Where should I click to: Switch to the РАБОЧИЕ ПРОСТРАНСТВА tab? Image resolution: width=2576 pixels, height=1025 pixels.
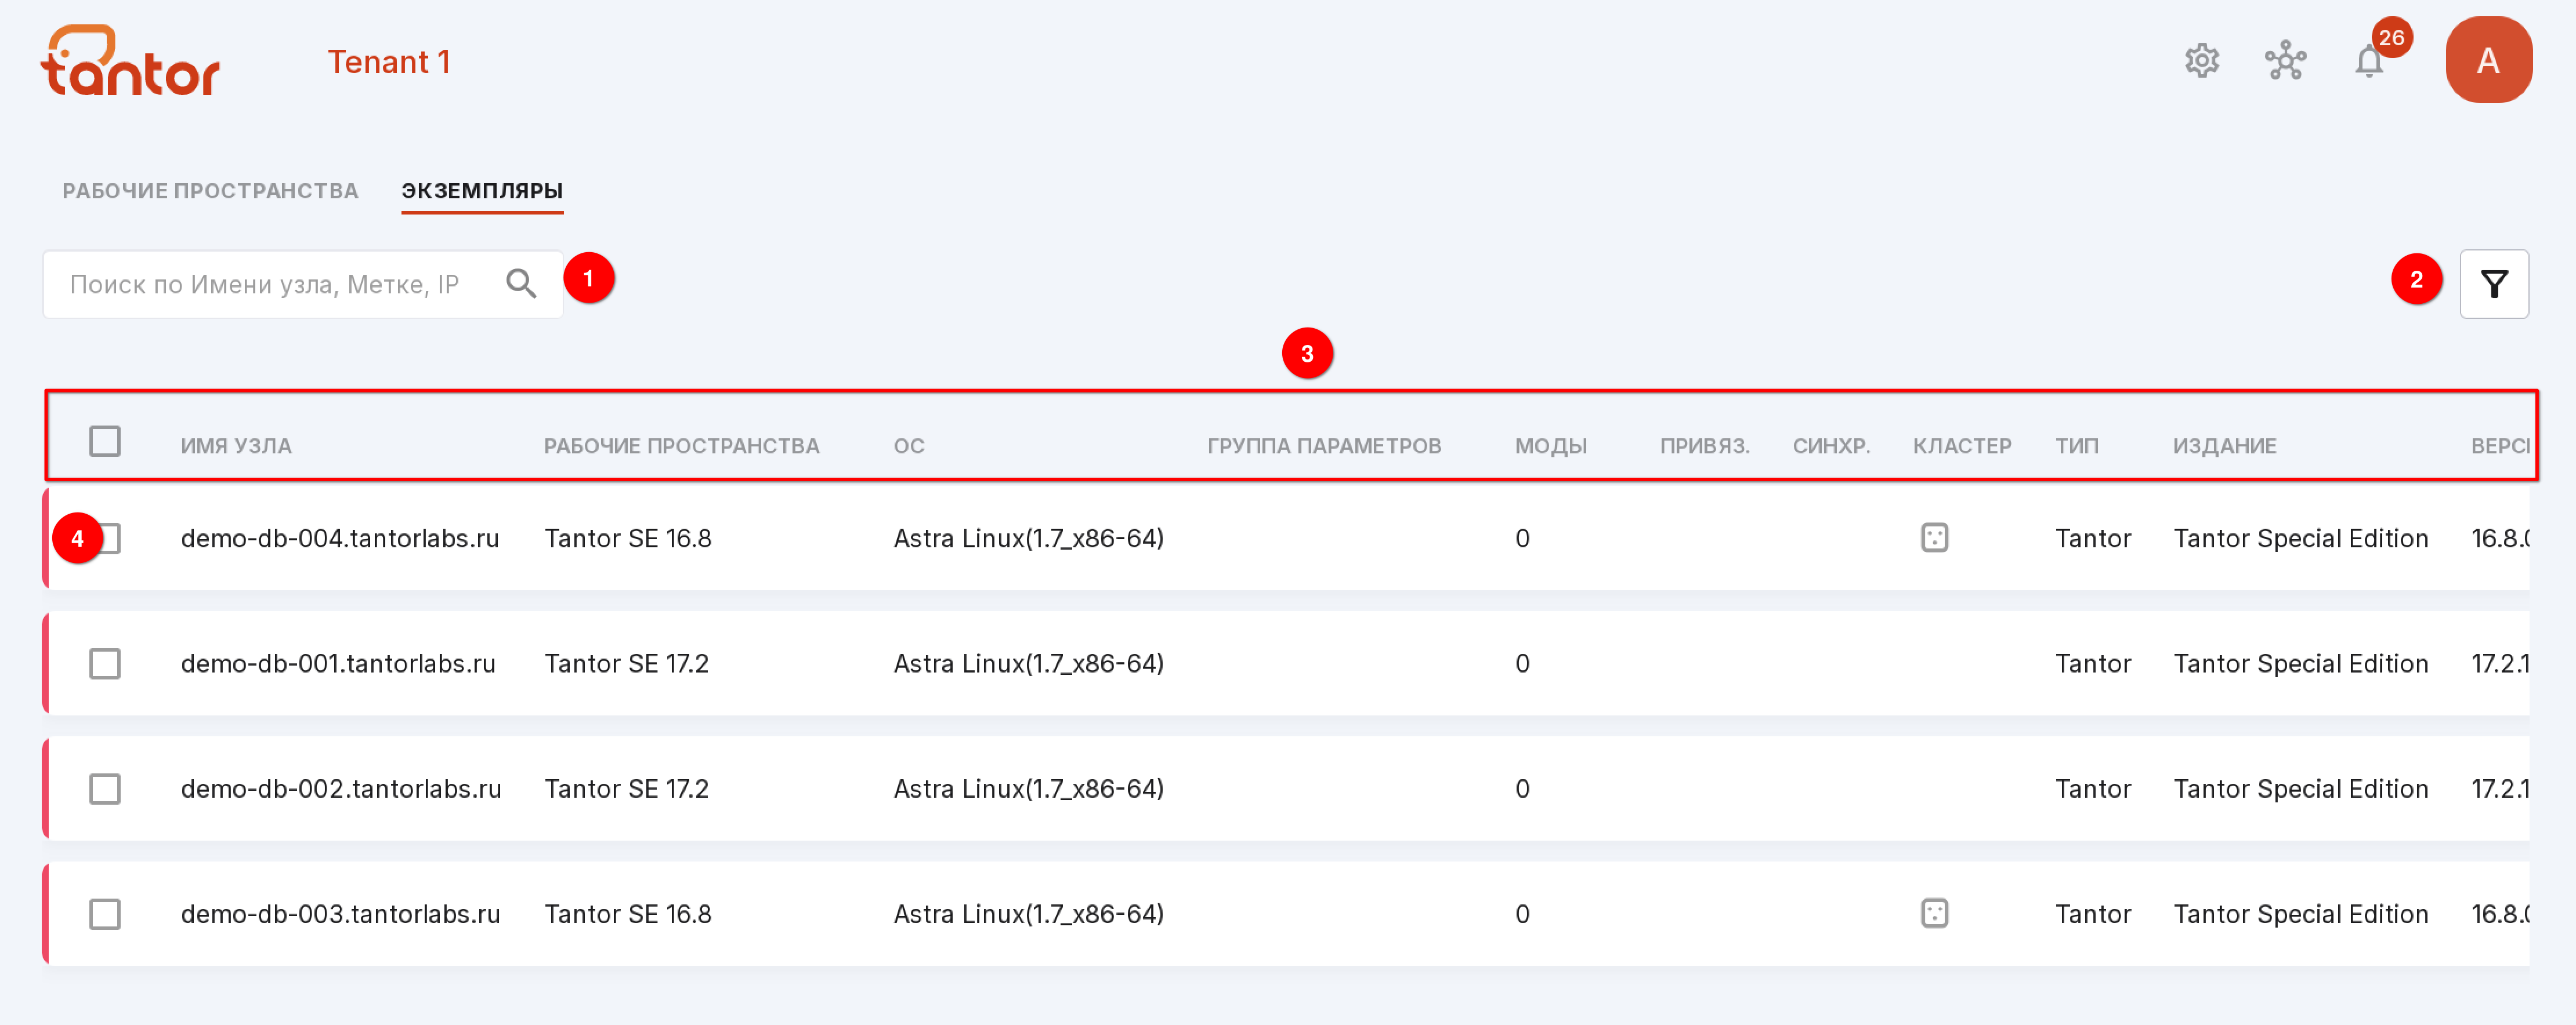[210, 191]
